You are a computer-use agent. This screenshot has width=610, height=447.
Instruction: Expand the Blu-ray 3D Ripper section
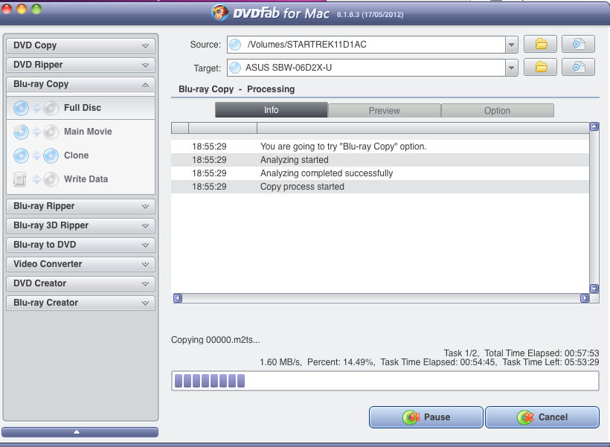(x=80, y=225)
